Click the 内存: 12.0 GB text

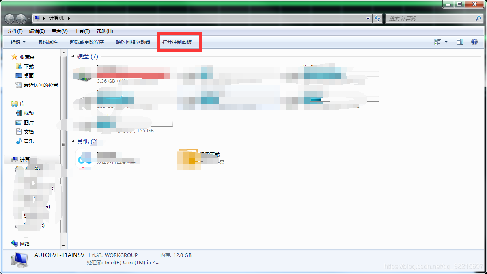pos(176,255)
